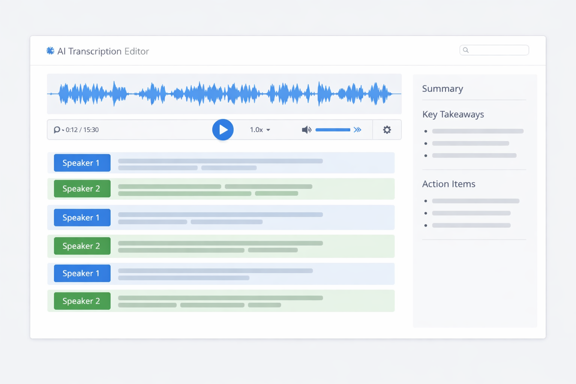The image size is (576, 384).
Task: Click the search magnifier icon in the search box
Action: click(x=466, y=50)
